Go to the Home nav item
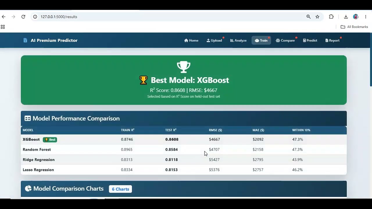Viewport: 372px width, 209px height. (x=191, y=40)
